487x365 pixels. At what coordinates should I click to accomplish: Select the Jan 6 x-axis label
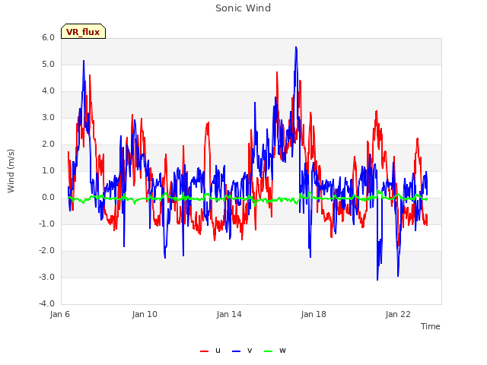pyautogui.click(x=59, y=314)
